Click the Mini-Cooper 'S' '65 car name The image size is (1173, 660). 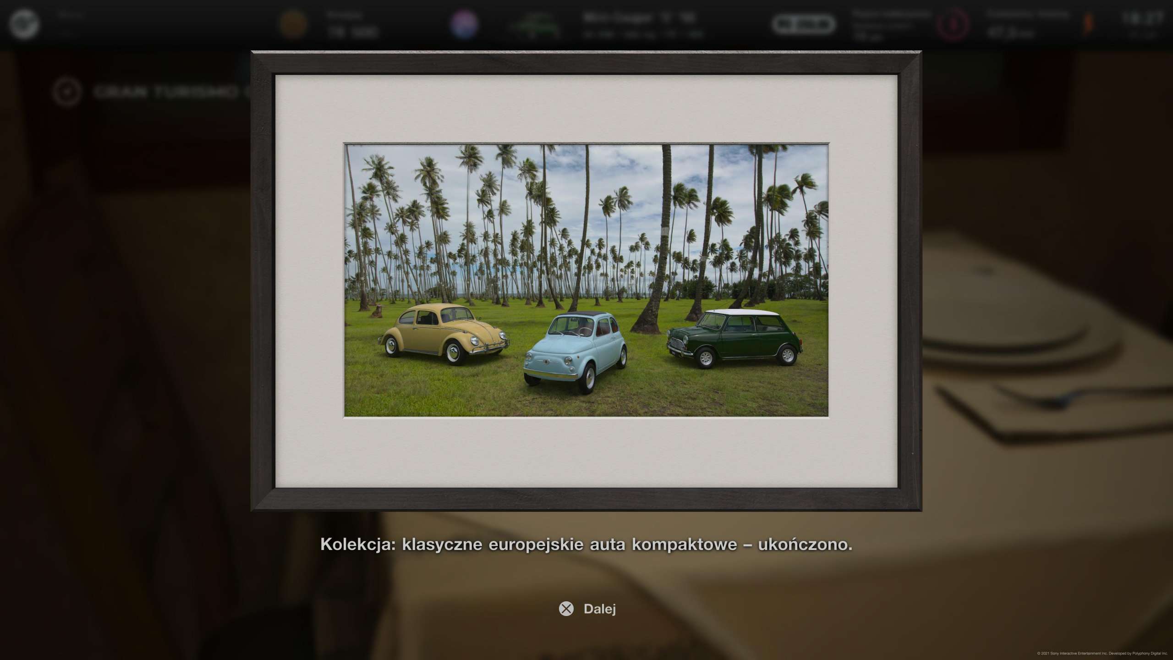pos(640,18)
